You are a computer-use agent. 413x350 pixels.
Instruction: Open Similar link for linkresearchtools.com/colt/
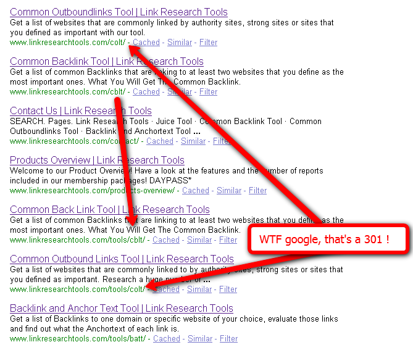pyautogui.click(x=180, y=42)
